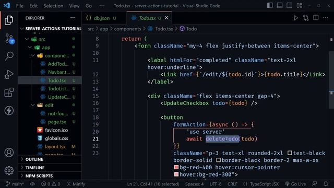Click the hover:bg-red-300 color swatch
Image resolution: width=334 pixels, height=188 pixels.
coord(176,174)
